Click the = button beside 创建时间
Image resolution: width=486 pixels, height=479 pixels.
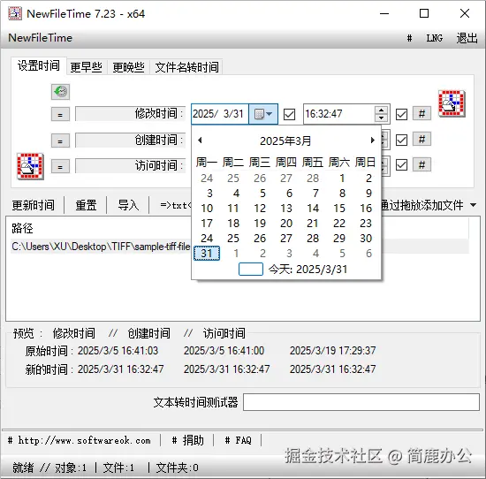tap(60, 141)
